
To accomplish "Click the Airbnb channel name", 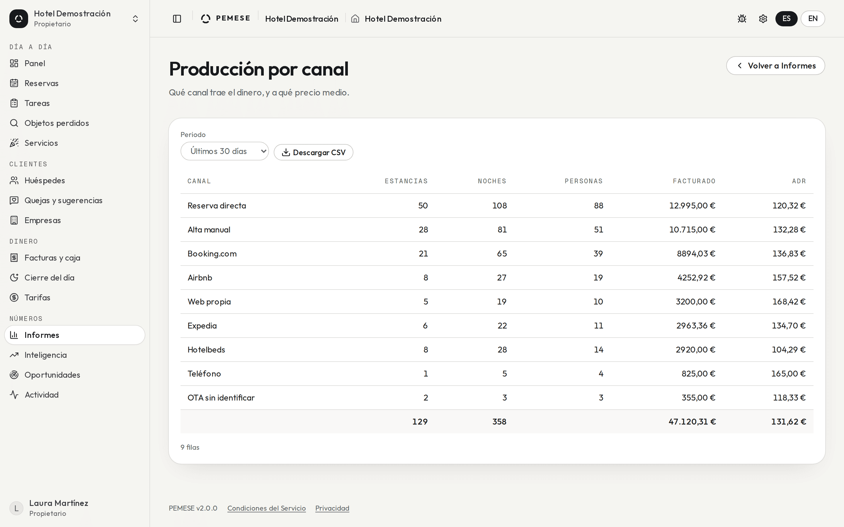I will tap(200, 278).
